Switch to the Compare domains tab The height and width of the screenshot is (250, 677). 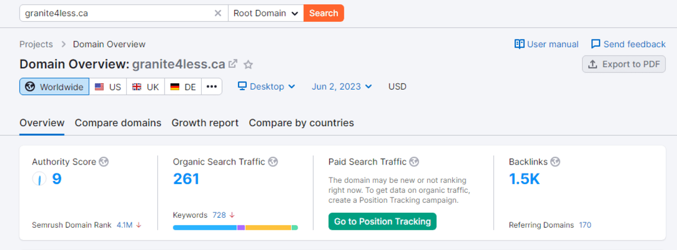pyautogui.click(x=118, y=123)
